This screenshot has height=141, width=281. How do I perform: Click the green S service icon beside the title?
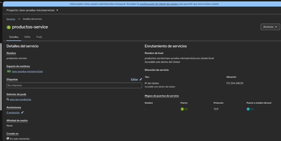point(9,27)
